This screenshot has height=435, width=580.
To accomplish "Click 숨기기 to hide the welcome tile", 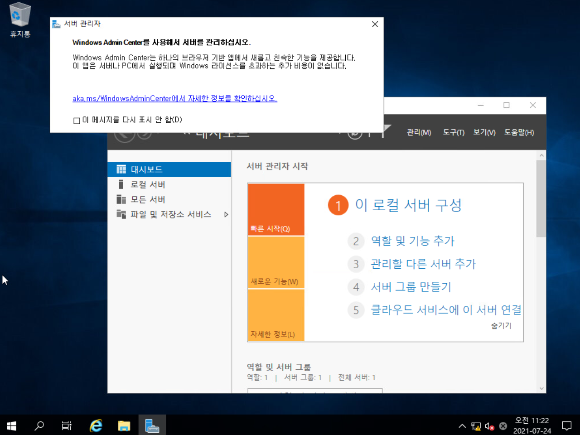I will point(501,326).
